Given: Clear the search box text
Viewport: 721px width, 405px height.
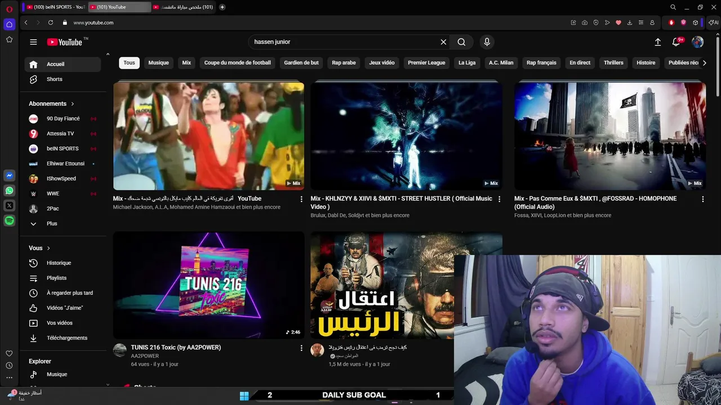Looking at the screenshot, I should pyautogui.click(x=443, y=42).
